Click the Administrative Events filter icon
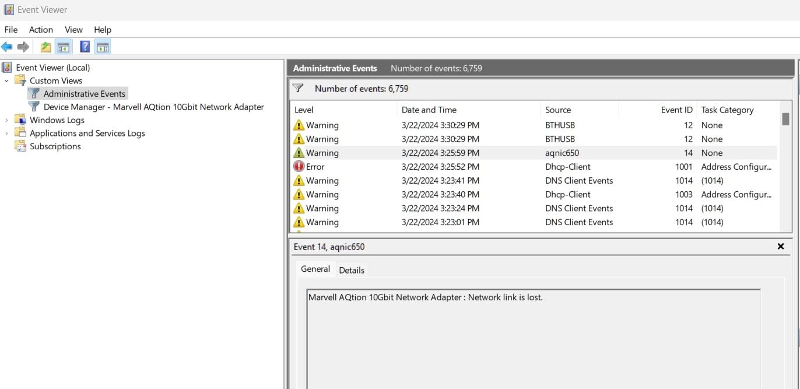Screen dimensions: 800x389 [x=34, y=93]
